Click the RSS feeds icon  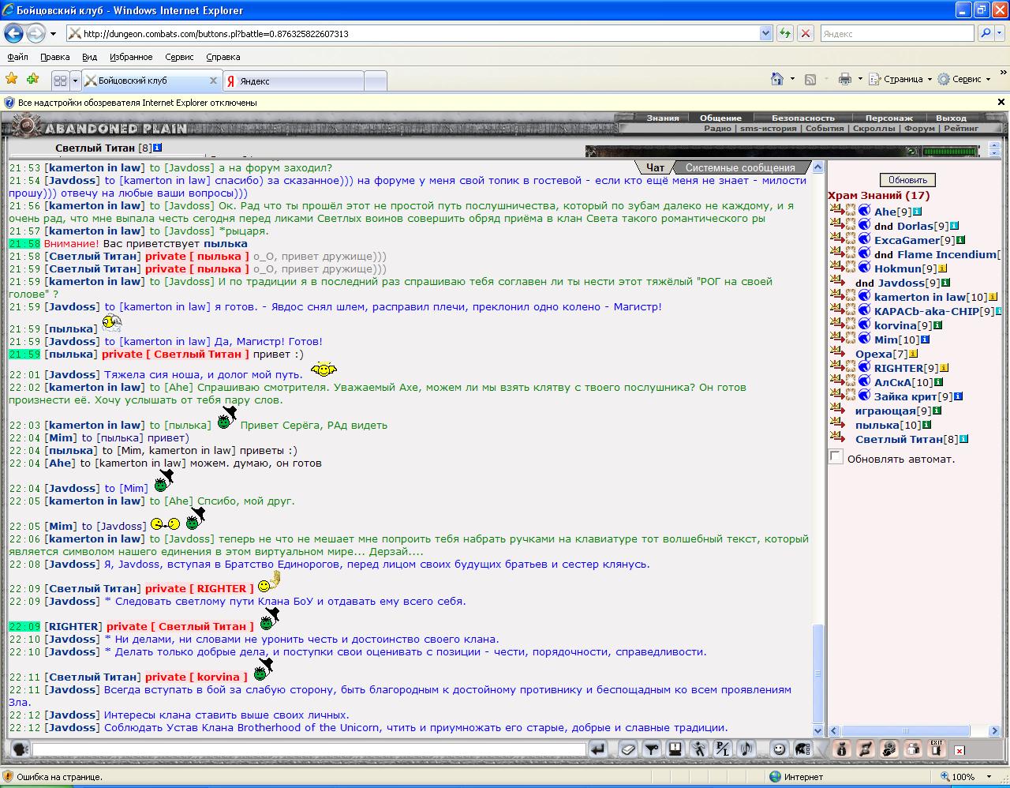click(810, 80)
